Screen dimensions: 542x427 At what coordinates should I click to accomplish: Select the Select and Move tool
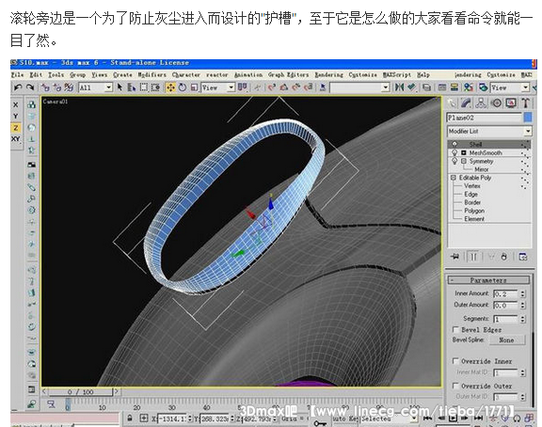(x=170, y=87)
